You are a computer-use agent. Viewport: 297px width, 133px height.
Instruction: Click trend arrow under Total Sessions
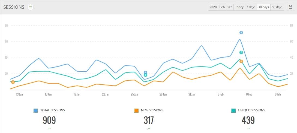[49, 129]
